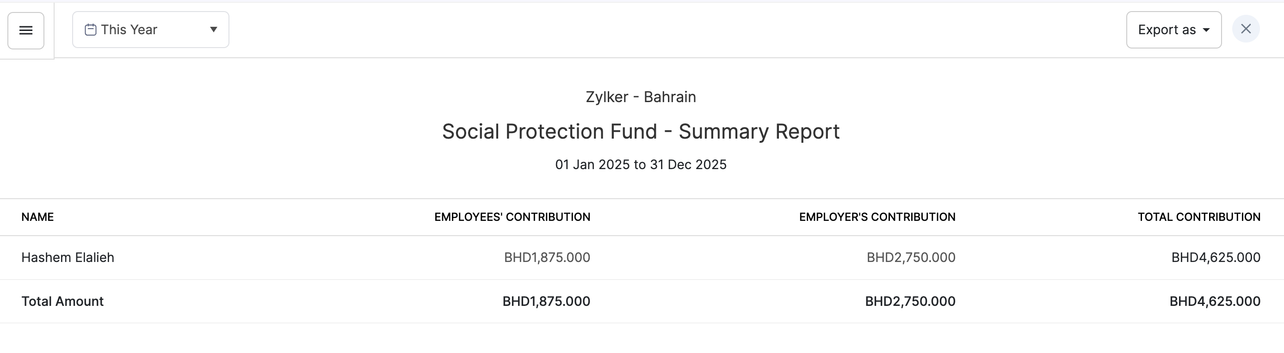This screenshot has width=1284, height=353.
Task: Click the report date range text
Action: pos(641,165)
